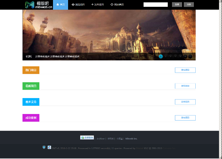Click the 模版吧 mbweb.cn logo

click(x=38, y=5)
